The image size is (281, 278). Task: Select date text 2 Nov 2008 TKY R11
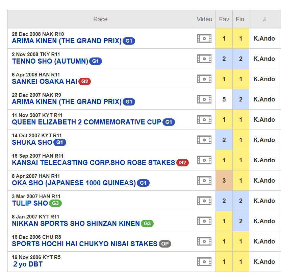pyautogui.click(x=36, y=54)
